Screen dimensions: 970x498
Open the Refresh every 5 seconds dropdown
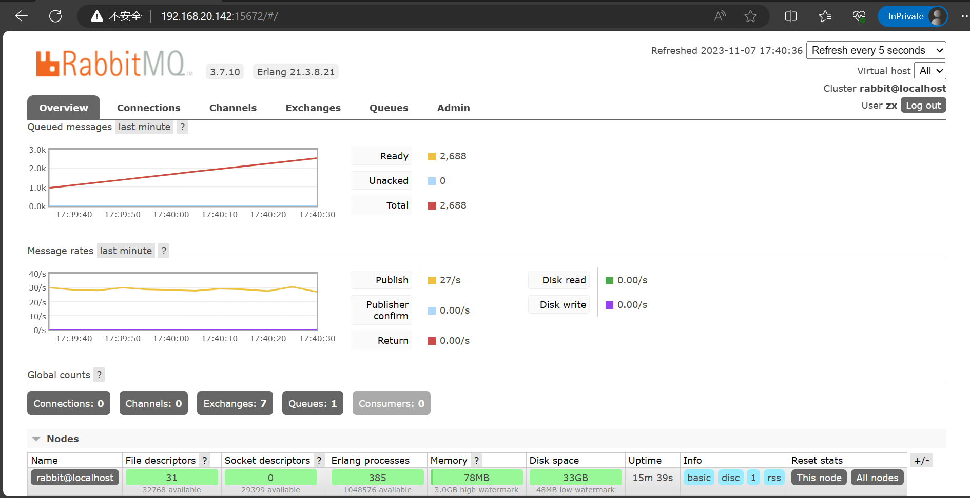pyautogui.click(x=876, y=50)
